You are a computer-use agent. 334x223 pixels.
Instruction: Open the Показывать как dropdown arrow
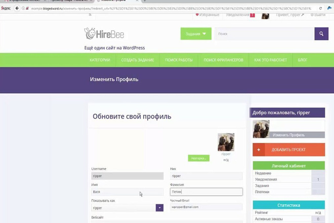pos(159,208)
